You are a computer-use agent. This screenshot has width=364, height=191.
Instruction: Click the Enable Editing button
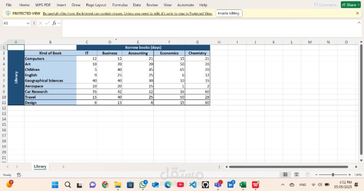click(x=229, y=13)
